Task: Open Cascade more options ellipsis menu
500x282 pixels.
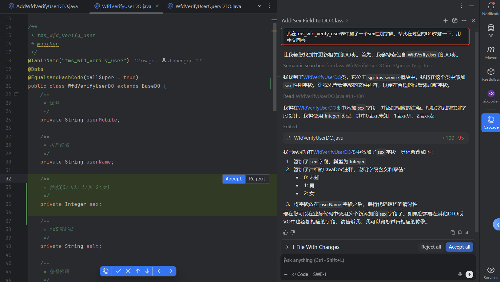Action: 464,21
